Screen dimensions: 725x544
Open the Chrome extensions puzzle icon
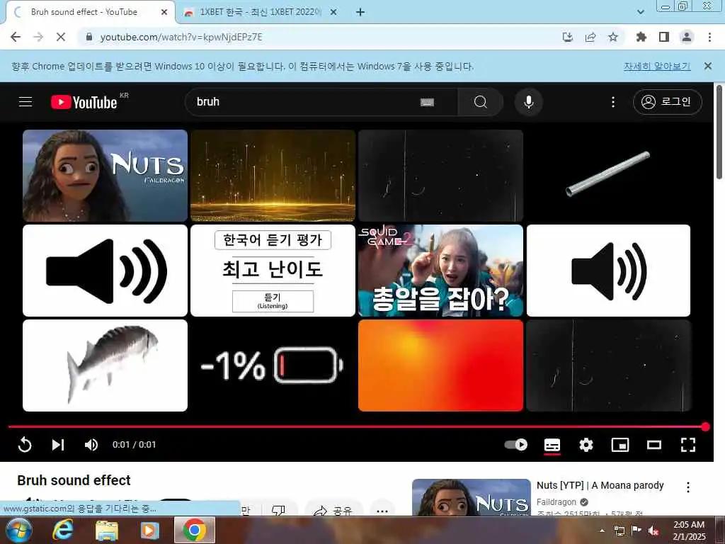[x=641, y=37]
